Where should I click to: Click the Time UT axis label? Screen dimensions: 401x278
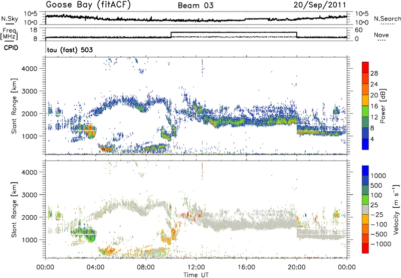[x=196, y=275]
